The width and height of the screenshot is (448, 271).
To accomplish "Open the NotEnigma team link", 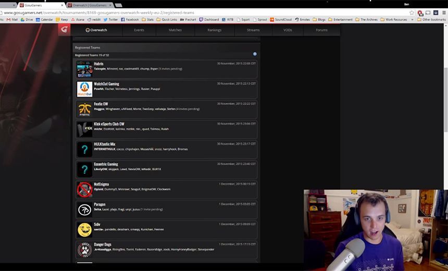I will coord(102,184).
